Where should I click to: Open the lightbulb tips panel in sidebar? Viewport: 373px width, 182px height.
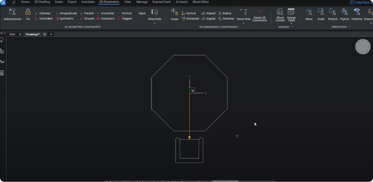(x=2, y=40)
